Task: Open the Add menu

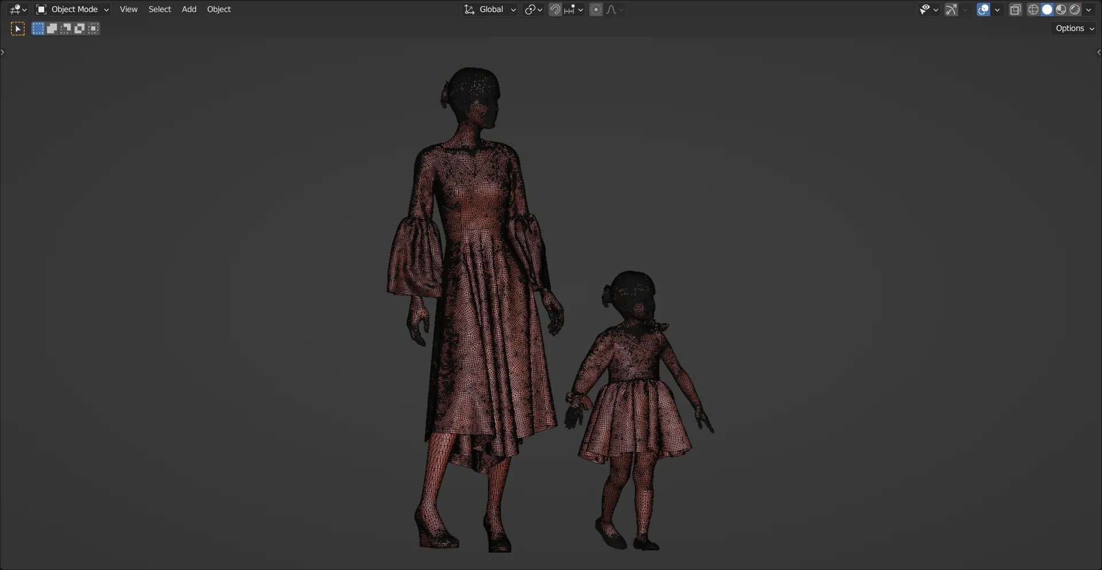Action: 189,9
